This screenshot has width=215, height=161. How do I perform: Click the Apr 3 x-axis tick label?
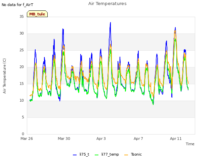[101, 139]
